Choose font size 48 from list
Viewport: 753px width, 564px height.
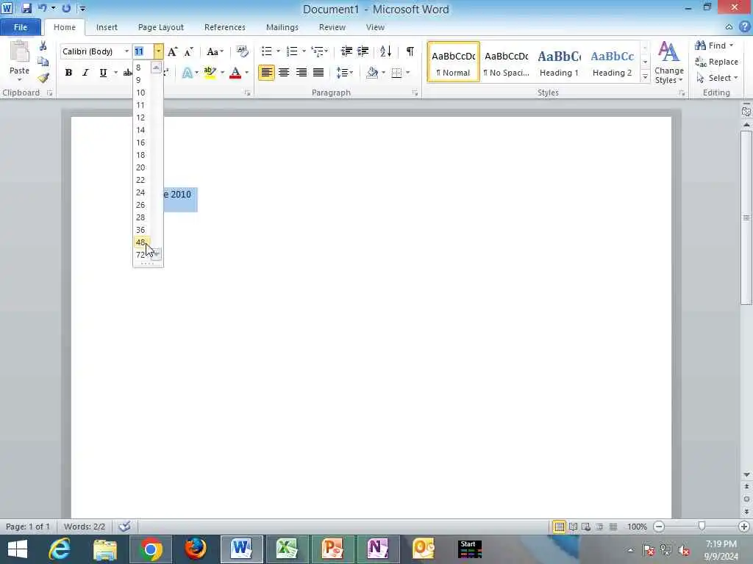(x=143, y=242)
